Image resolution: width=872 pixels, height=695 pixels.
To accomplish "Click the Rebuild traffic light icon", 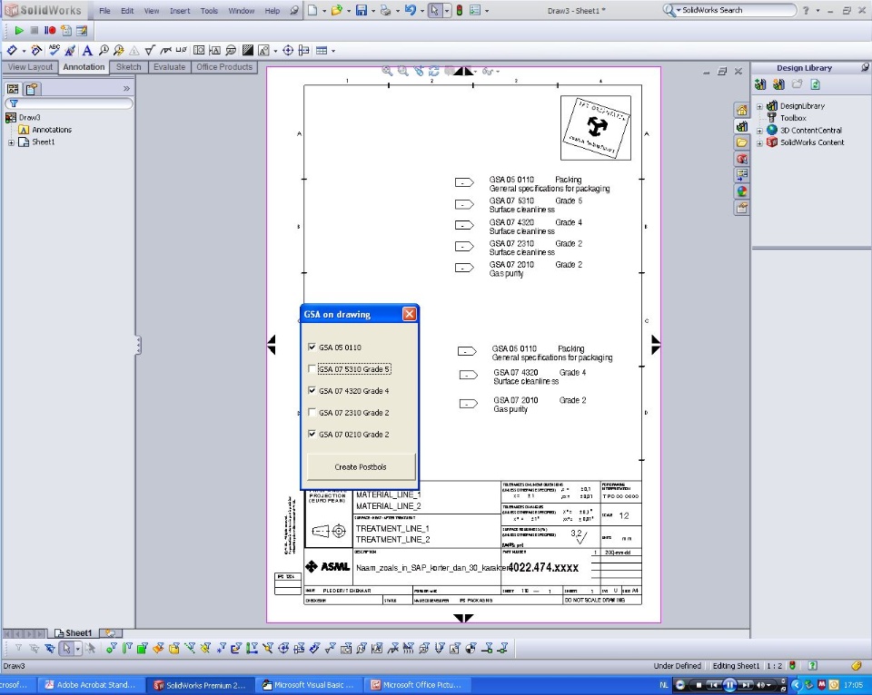I will 460,10.
